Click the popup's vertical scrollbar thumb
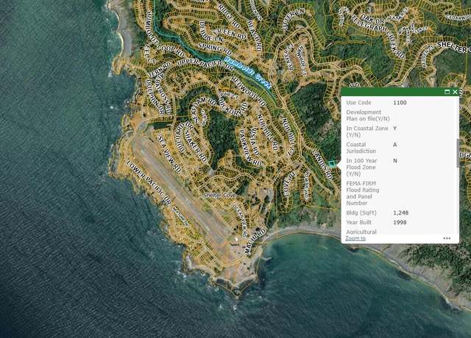 coord(458,153)
